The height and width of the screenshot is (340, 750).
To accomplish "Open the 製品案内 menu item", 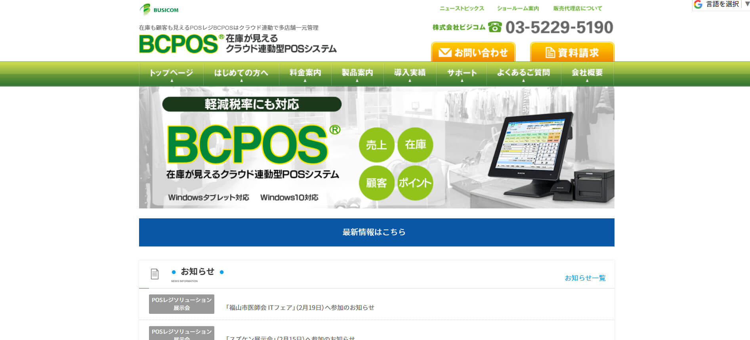I will click(x=357, y=74).
